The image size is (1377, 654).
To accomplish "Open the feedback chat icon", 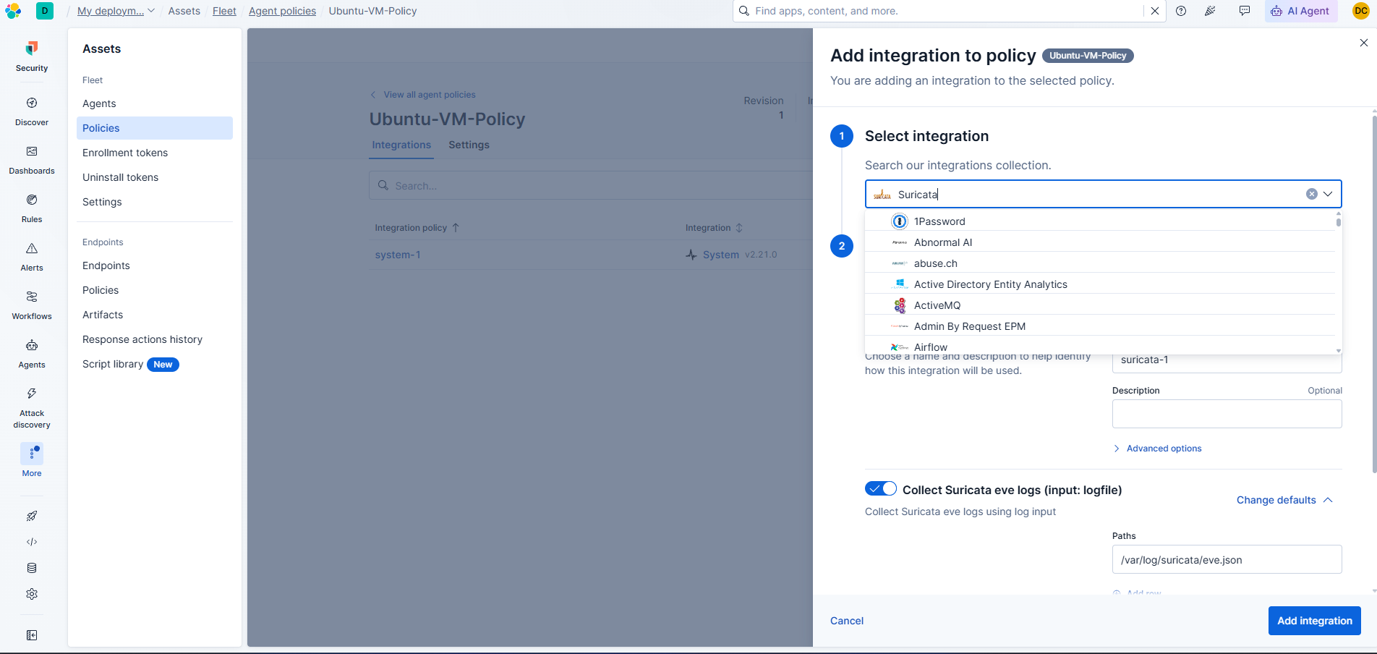I will pos(1245,11).
